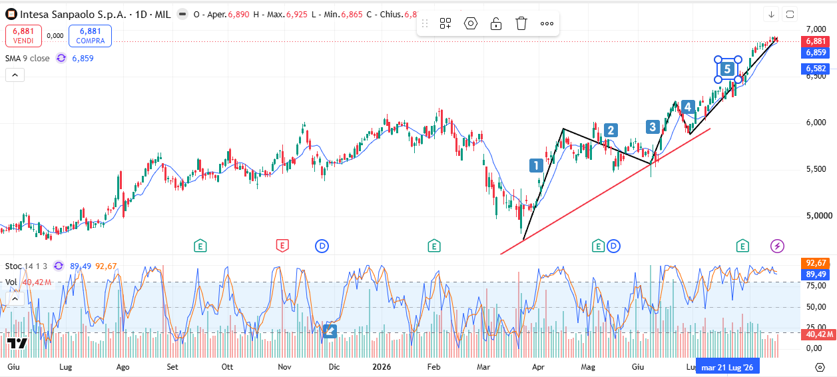This screenshot has height=377, width=837.
Task: Click the selected wave label 5
Action: coord(728,69)
